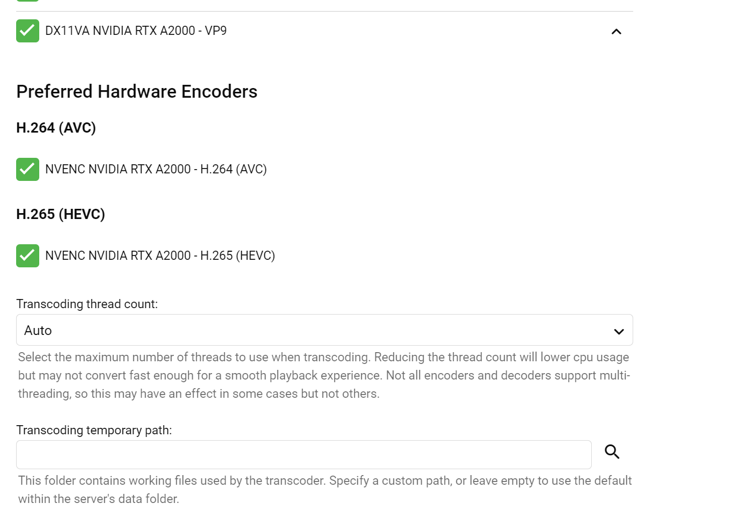Click the DX11VA NVIDIA RTX A2000 - VP9 label
The height and width of the screenshot is (525, 731).
click(136, 31)
